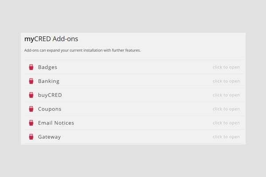Click the red icon beside buyCRED

pos(31,95)
